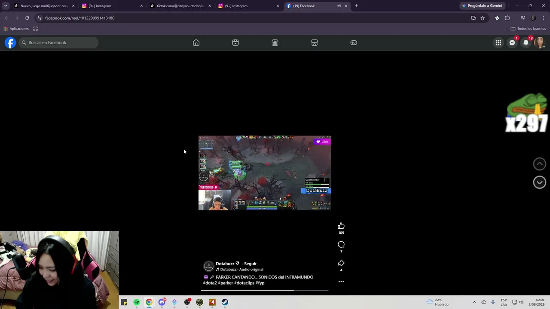Open Spotify from the taskbar

pos(137,302)
